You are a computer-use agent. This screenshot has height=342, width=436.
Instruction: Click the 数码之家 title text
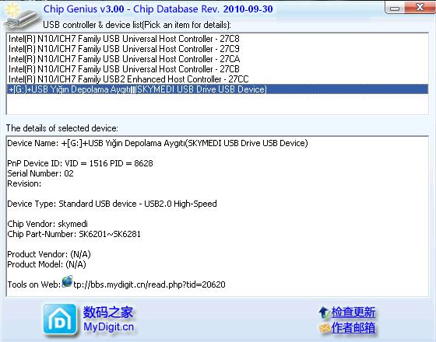tap(108, 312)
